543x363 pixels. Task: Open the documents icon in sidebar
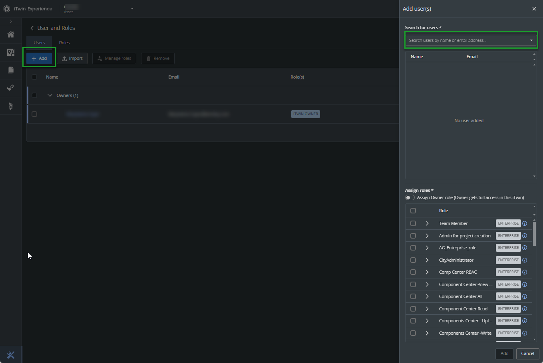click(x=11, y=70)
